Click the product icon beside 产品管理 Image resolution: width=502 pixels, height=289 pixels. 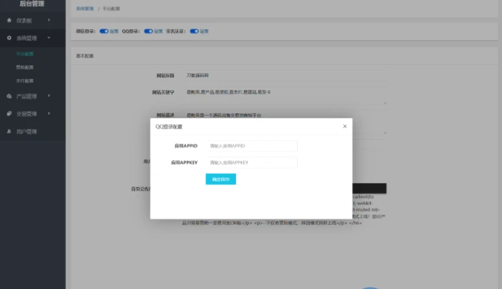point(9,96)
